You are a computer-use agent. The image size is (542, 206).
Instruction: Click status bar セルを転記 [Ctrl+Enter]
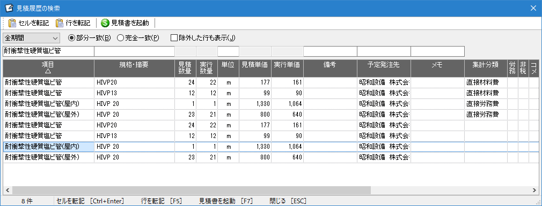(90, 201)
